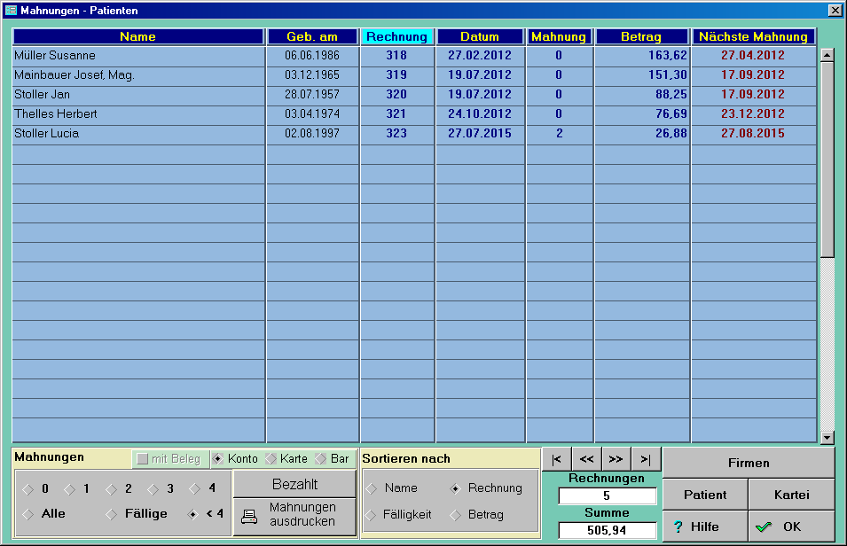Viewport: 847px width, 546px height.
Task: Click the Name column header
Action: click(x=137, y=37)
